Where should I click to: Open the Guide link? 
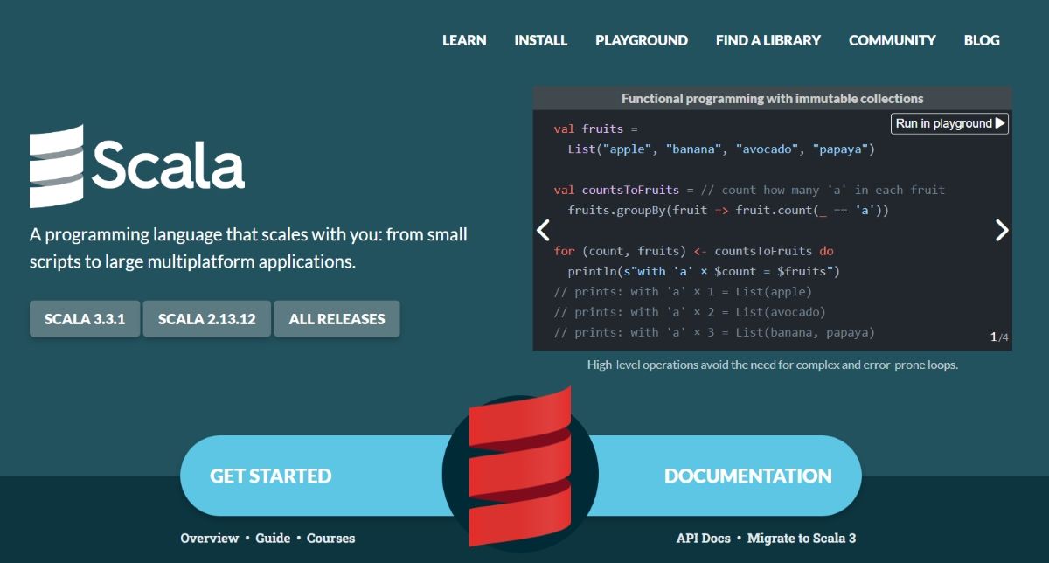[273, 538]
